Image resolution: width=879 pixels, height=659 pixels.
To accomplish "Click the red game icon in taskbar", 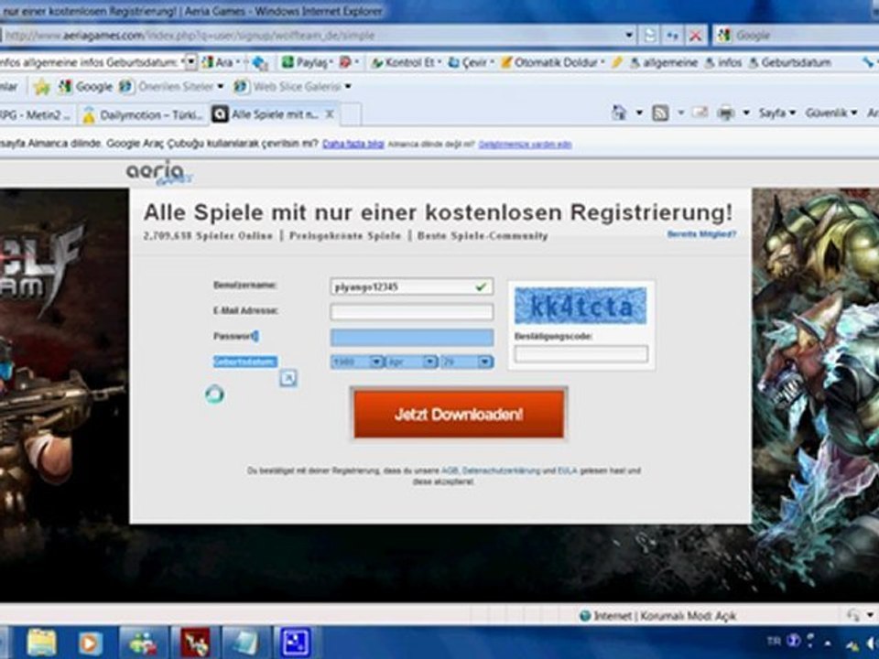I will (x=195, y=643).
